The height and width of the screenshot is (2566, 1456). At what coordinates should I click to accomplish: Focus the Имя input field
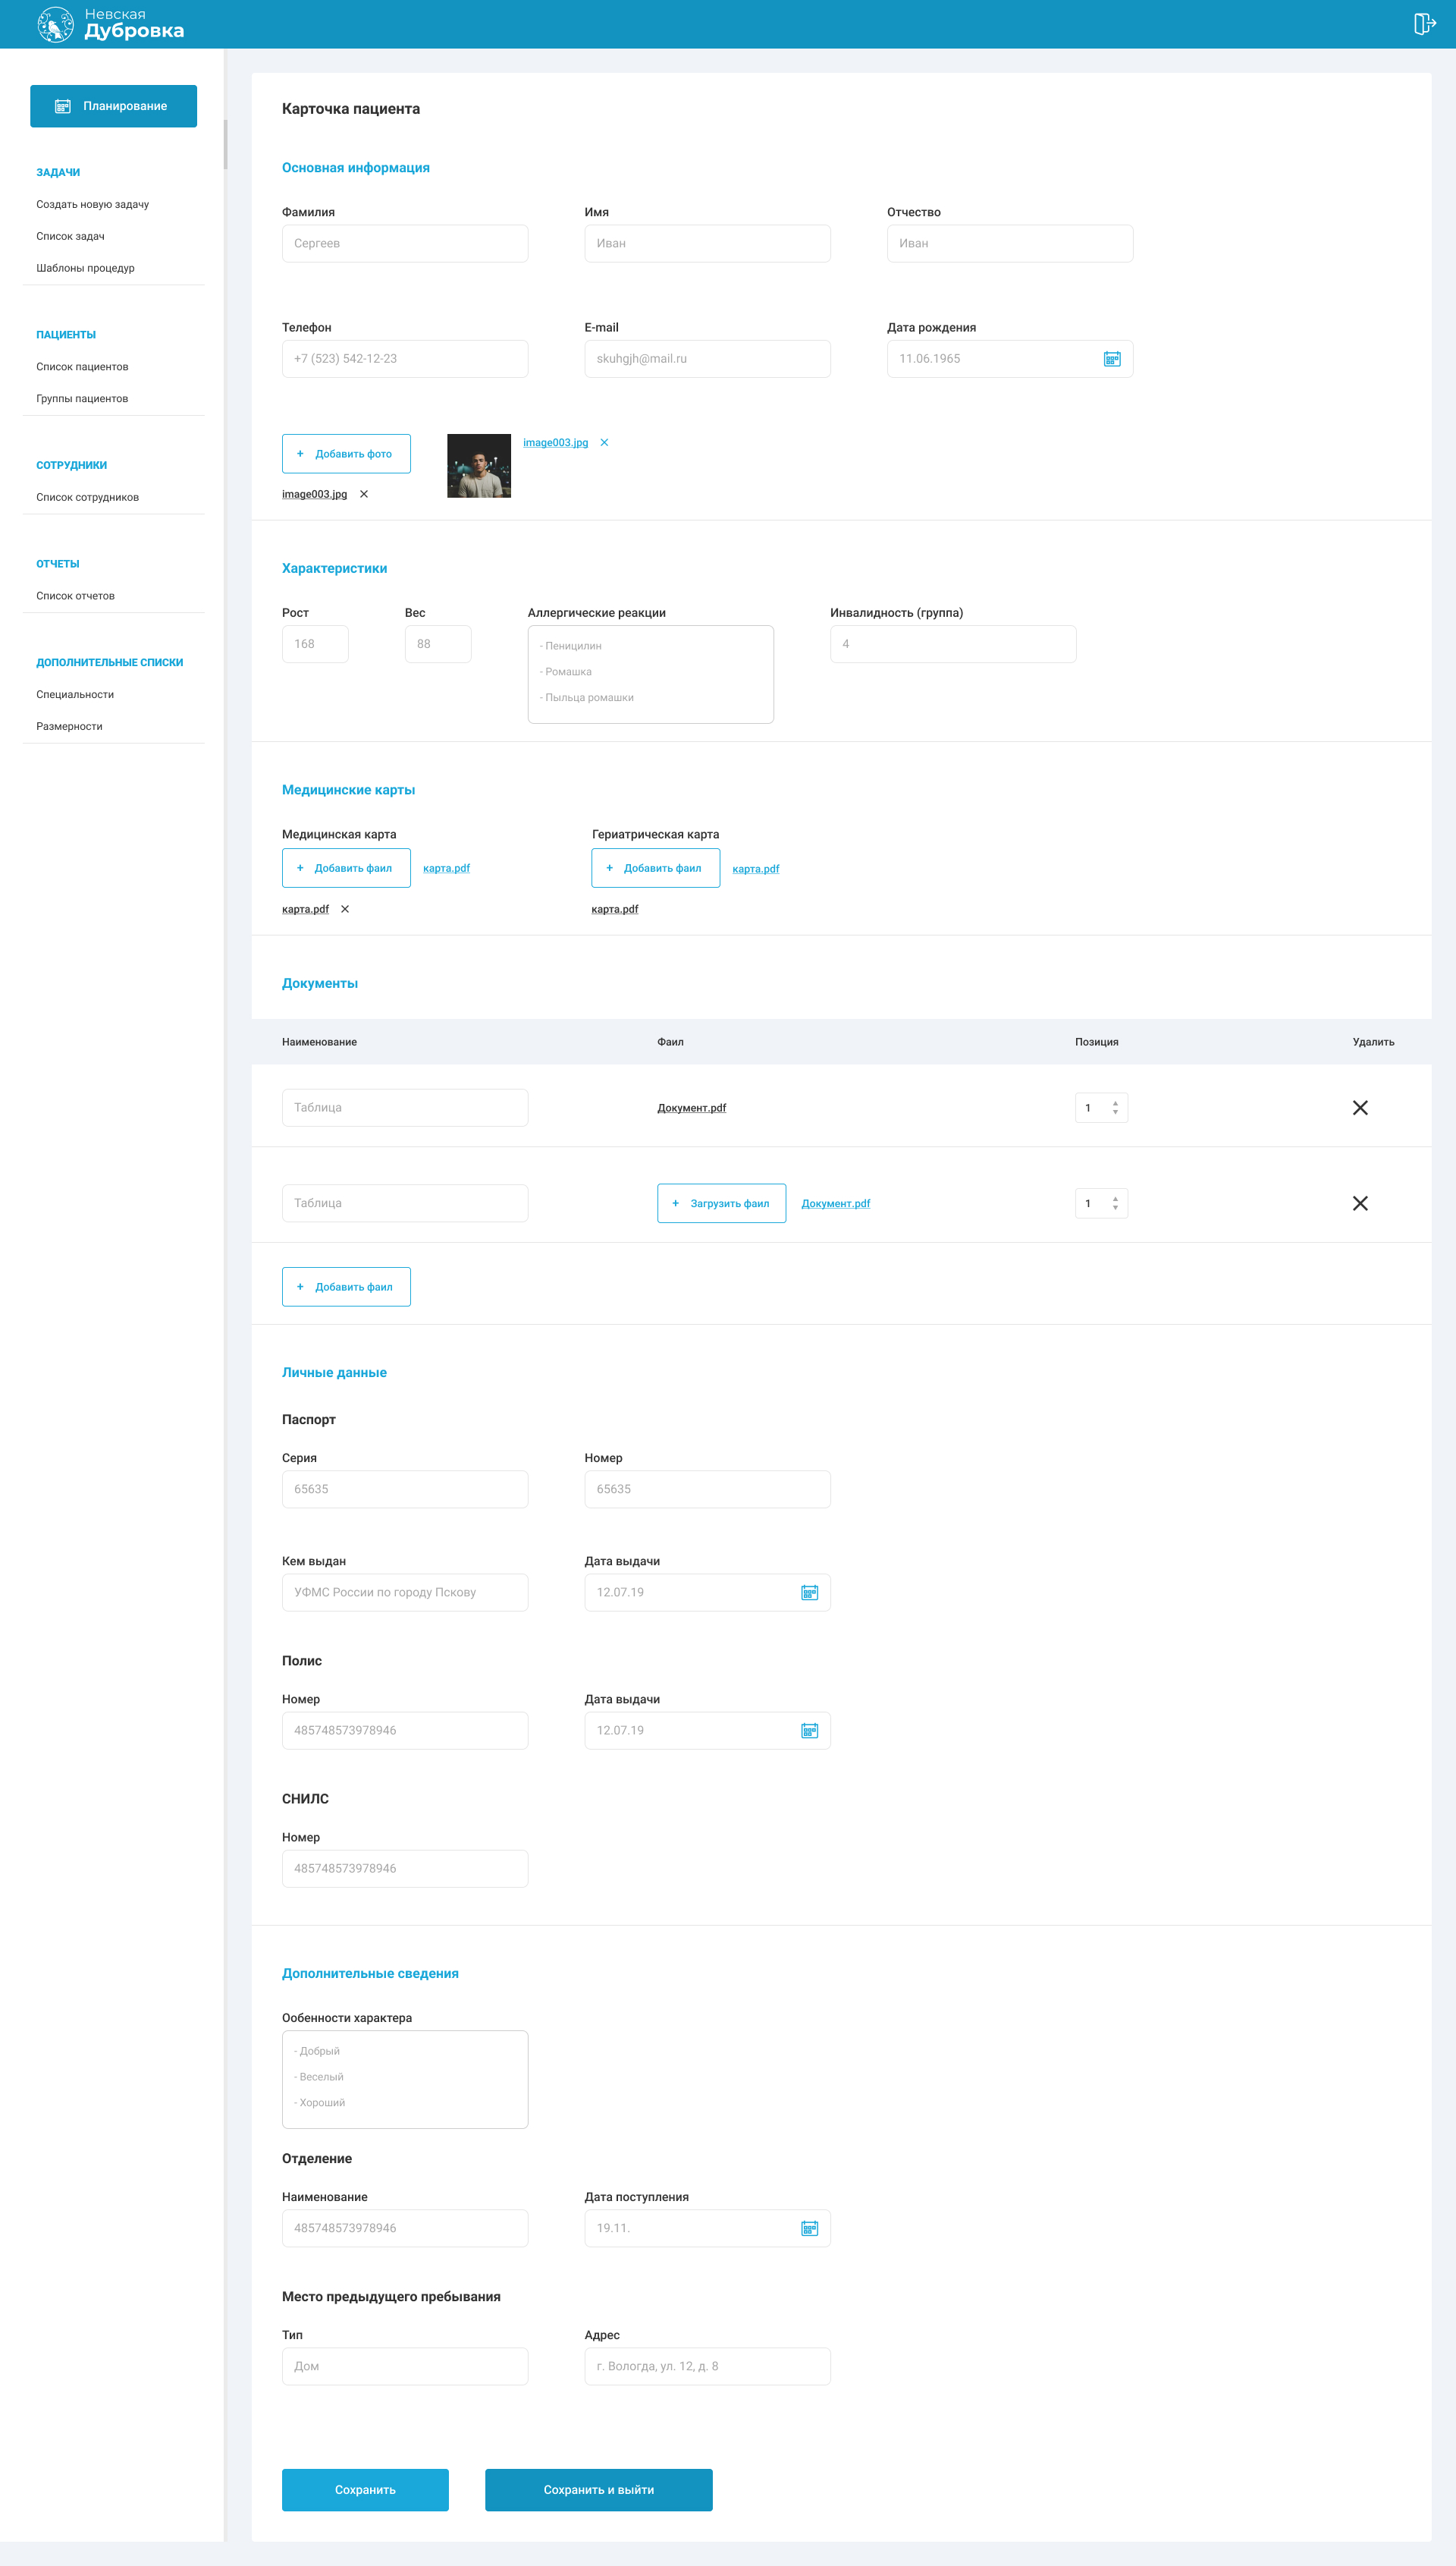point(707,243)
